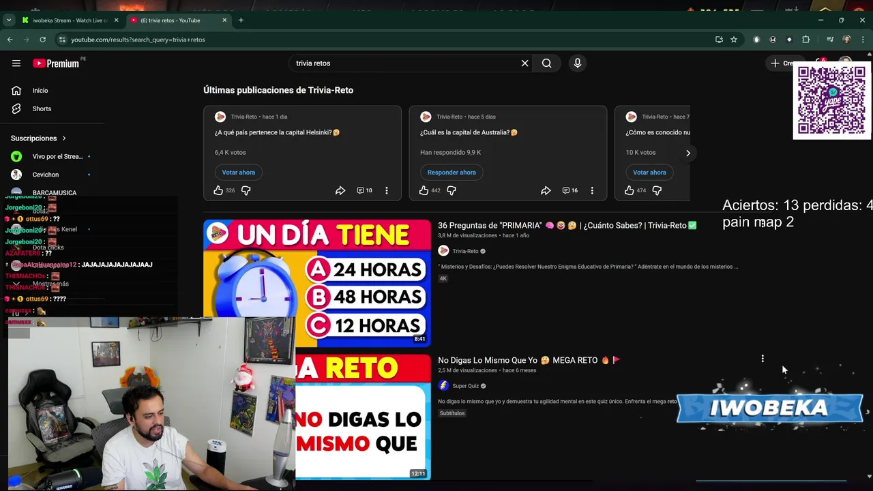Click Votar ahora on third post

[649, 173]
